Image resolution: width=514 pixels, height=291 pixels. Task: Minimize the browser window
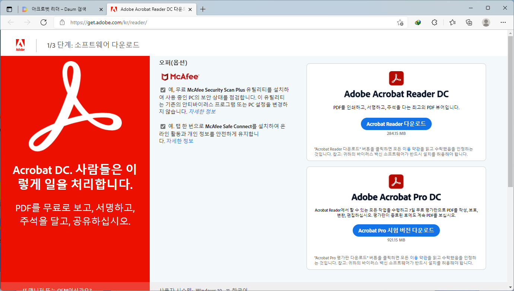point(471,8)
